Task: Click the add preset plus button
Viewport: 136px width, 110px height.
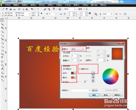Action: coord(93,90)
